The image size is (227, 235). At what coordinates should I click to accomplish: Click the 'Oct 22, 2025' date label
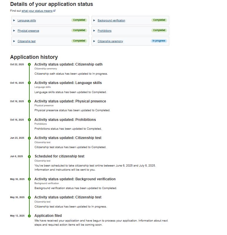coord(17,64)
